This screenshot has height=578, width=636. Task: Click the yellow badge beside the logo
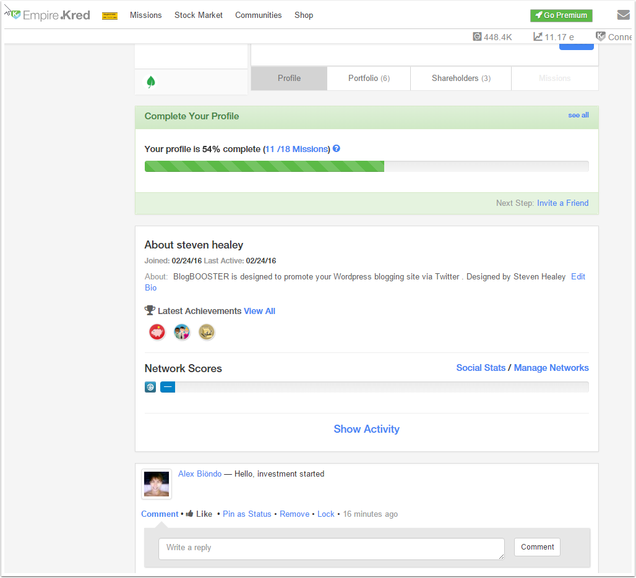pyautogui.click(x=110, y=15)
